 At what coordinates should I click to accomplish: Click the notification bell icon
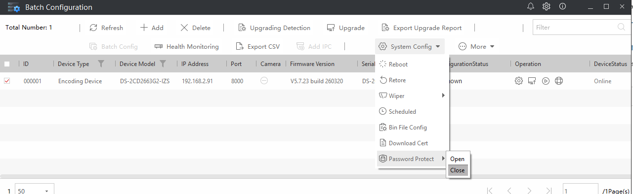(x=531, y=6)
